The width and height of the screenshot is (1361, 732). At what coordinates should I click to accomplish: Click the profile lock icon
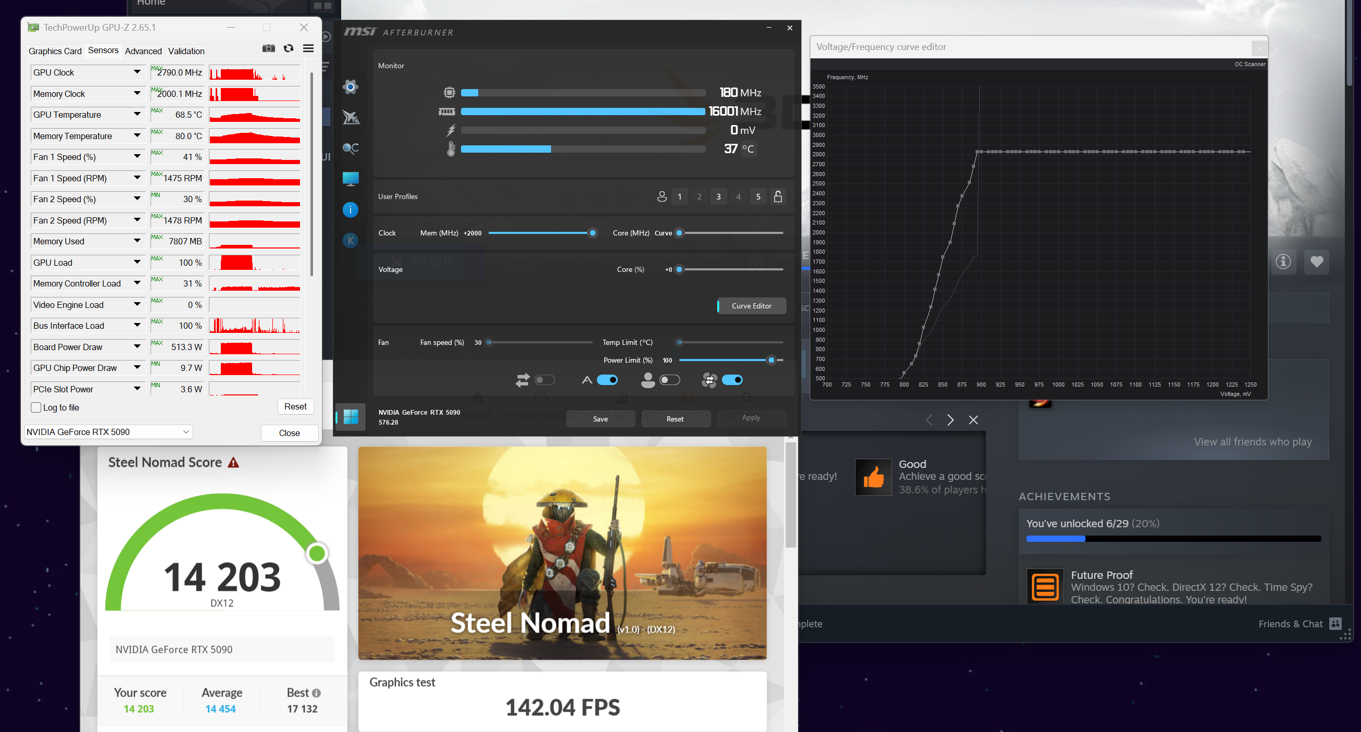(x=778, y=196)
